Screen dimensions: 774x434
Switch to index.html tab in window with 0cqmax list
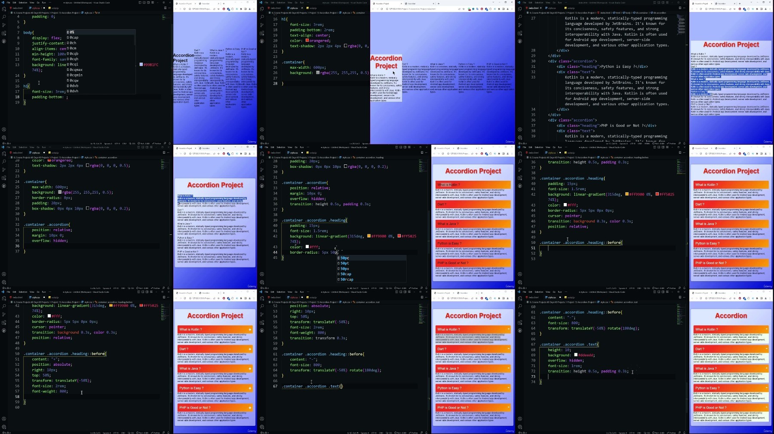tap(17, 8)
